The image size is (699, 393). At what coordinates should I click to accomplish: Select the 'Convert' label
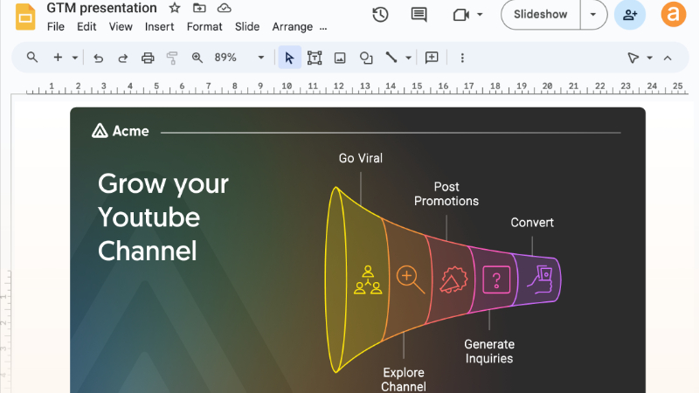pyautogui.click(x=532, y=223)
